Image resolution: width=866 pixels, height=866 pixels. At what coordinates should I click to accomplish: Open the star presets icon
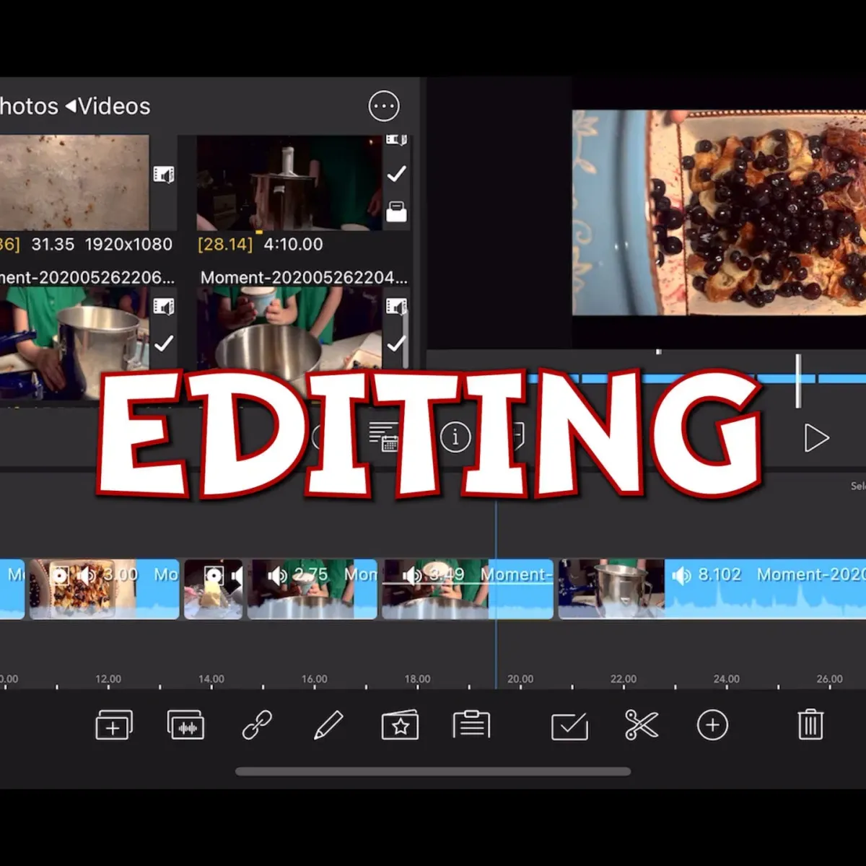[x=400, y=725]
